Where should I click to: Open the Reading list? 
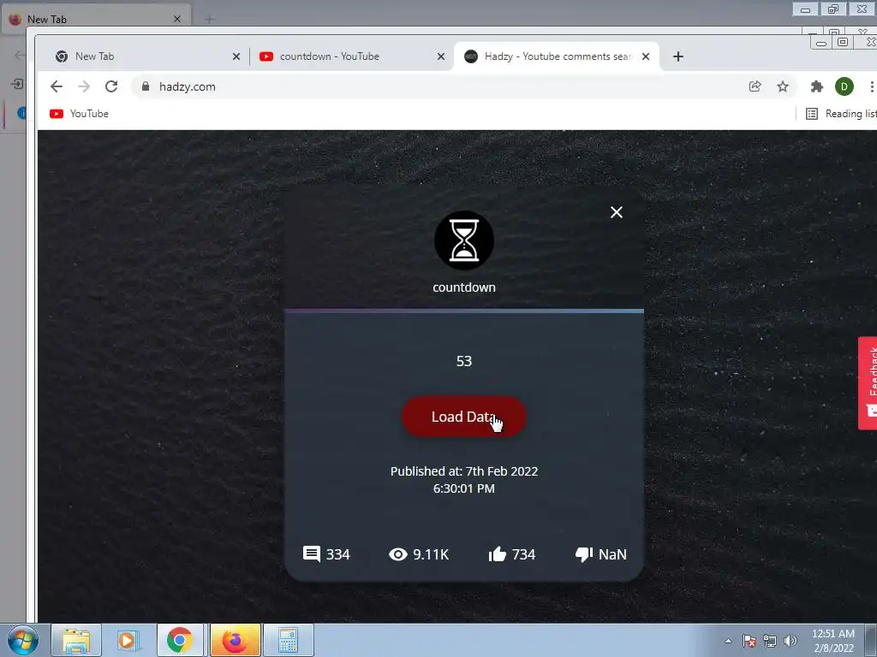[x=841, y=114]
